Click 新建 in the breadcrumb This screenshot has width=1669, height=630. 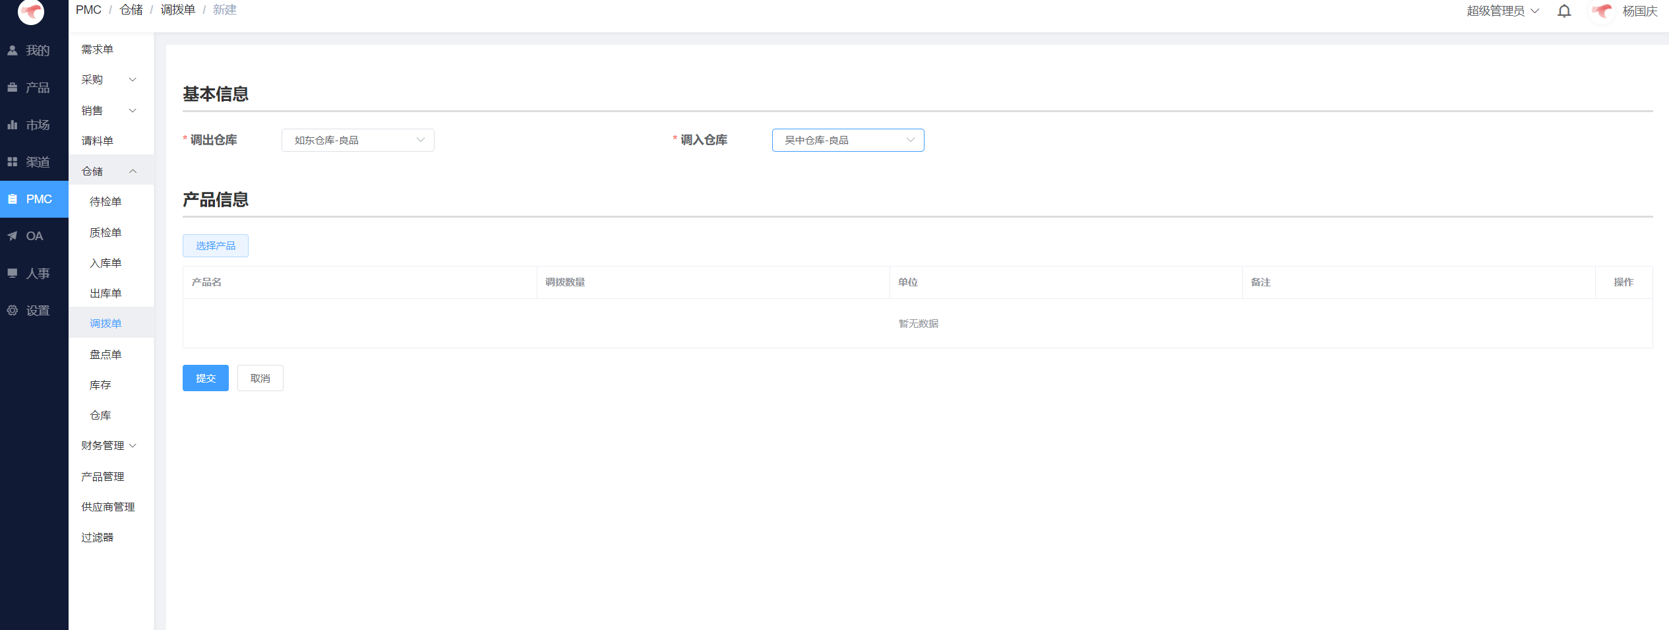(x=225, y=10)
